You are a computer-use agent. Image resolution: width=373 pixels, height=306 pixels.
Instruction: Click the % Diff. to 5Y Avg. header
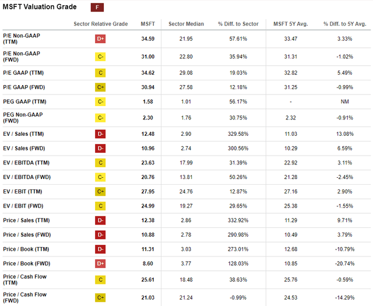point(344,24)
